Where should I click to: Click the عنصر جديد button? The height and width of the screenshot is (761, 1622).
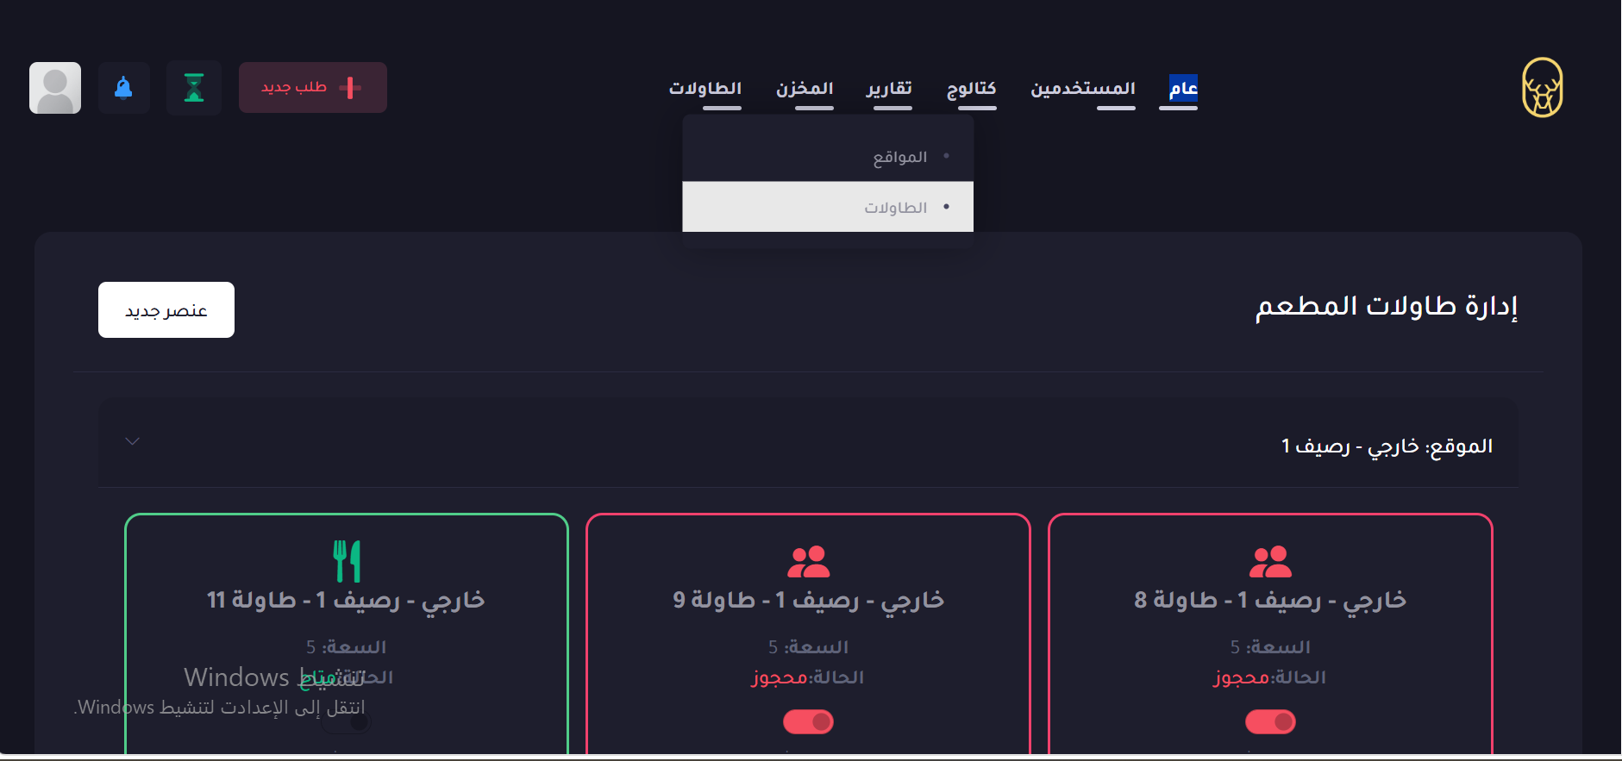166,309
